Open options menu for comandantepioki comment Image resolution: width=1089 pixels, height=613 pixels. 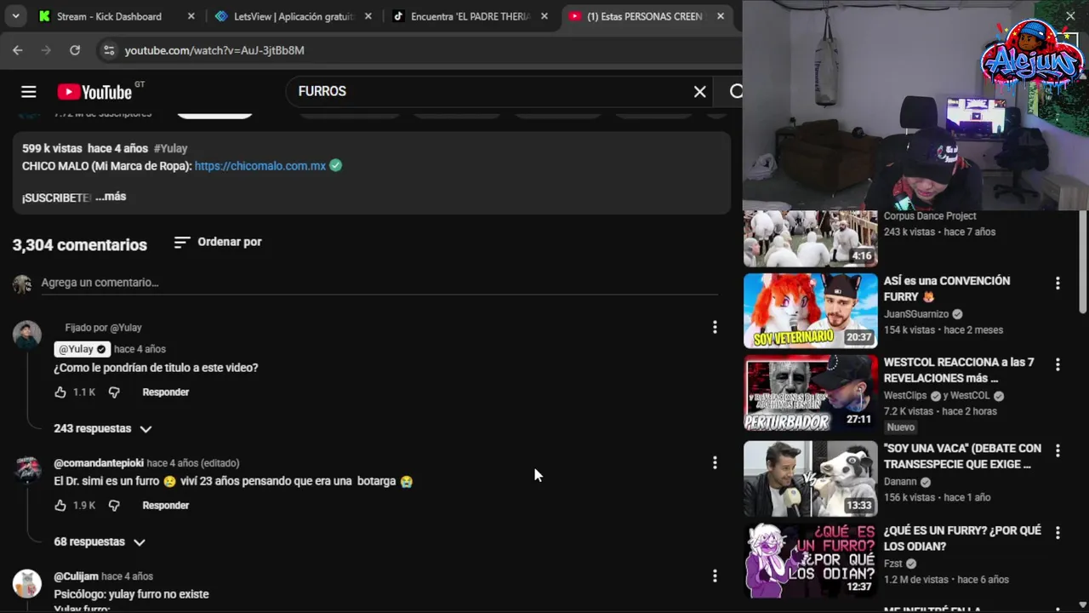coord(715,462)
